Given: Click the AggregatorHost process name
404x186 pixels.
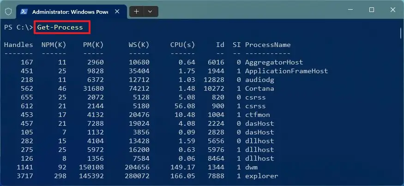Looking at the screenshot, I should click(274, 62).
